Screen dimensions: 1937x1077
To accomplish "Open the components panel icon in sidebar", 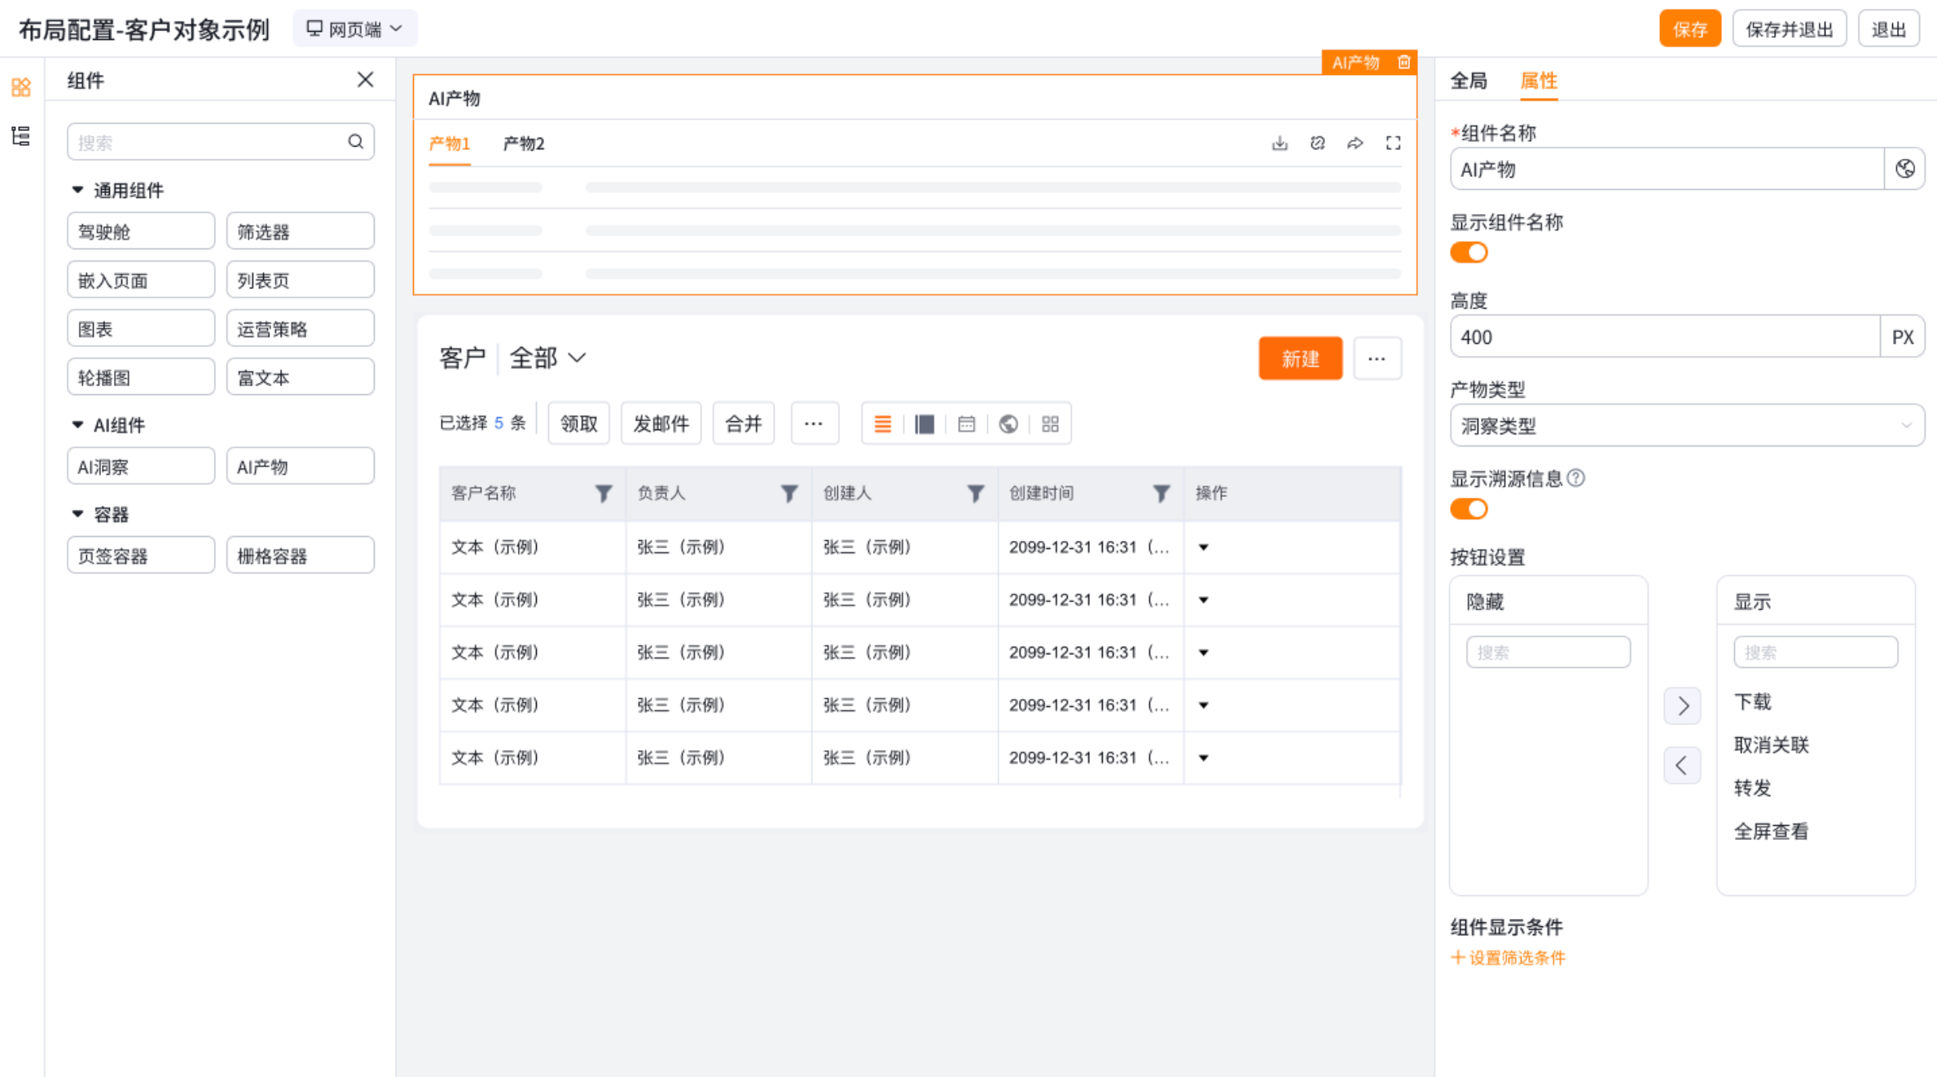I will pos(21,86).
